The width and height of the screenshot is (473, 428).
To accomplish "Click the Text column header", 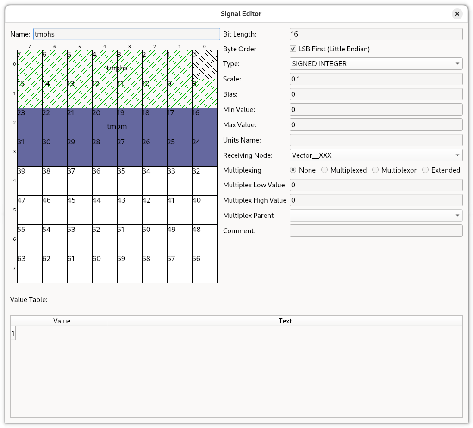I will (x=285, y=321).
